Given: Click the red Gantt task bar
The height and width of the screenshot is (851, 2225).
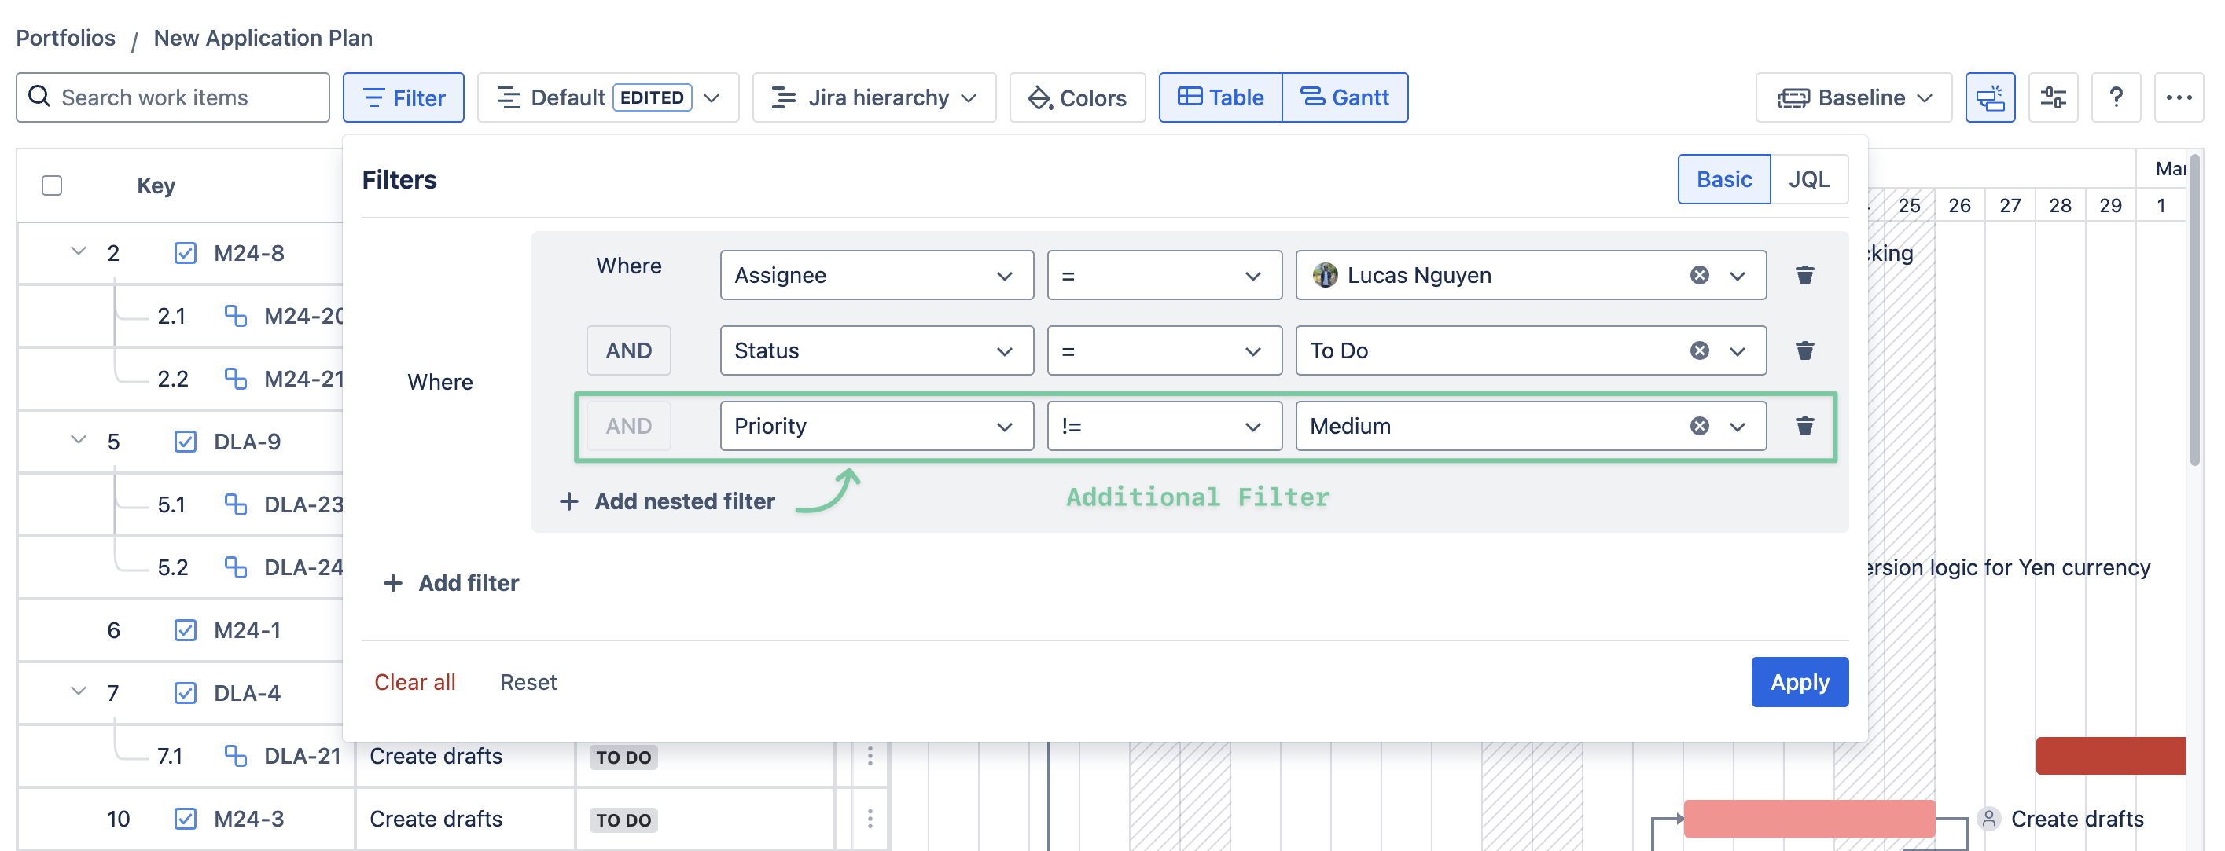Looking at the screenshot, I should tap(2109, 756).
